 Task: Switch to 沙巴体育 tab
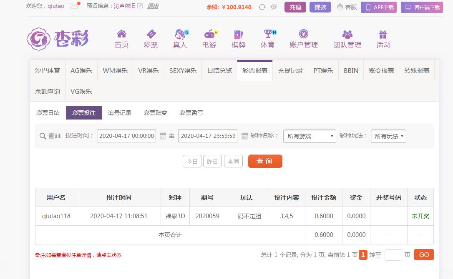click(48, 71)
